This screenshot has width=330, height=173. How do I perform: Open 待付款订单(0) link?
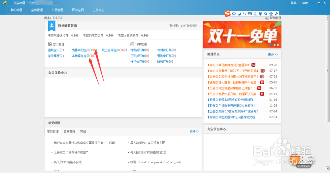pos(166,50)
